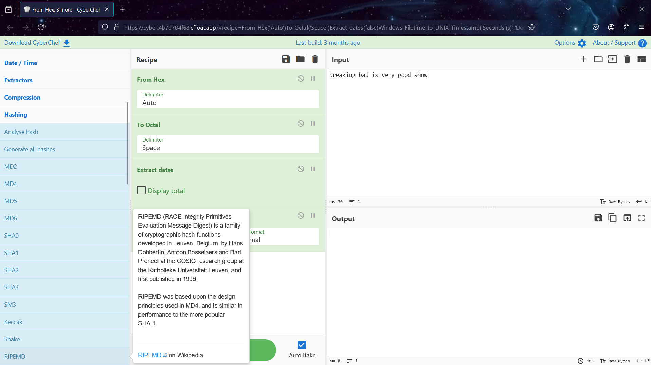Copy raw output to clipboard
The height and width of the screenshot is (365, 651).
613,218
